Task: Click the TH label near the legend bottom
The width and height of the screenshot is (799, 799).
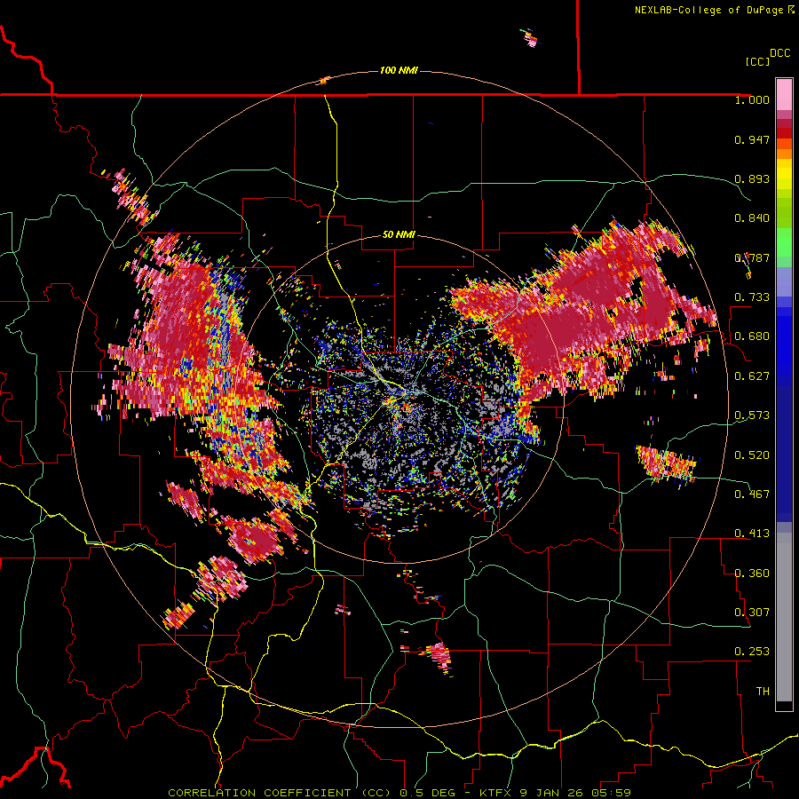Action: 763,692
